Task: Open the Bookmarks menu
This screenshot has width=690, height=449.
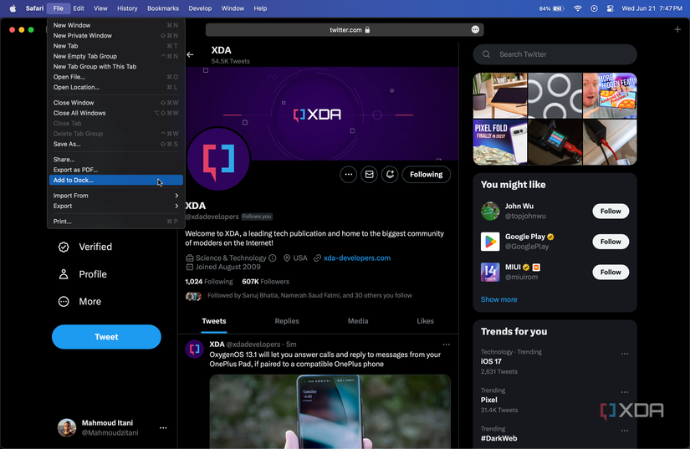Action: point(163,8)
